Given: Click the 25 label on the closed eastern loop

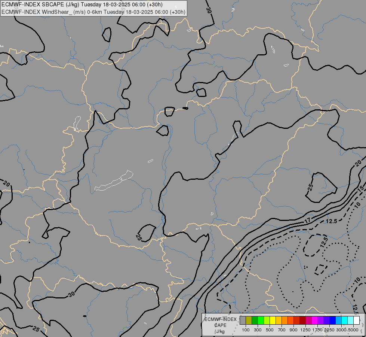Looking at the screenshot, I should [x=310, y=187].
